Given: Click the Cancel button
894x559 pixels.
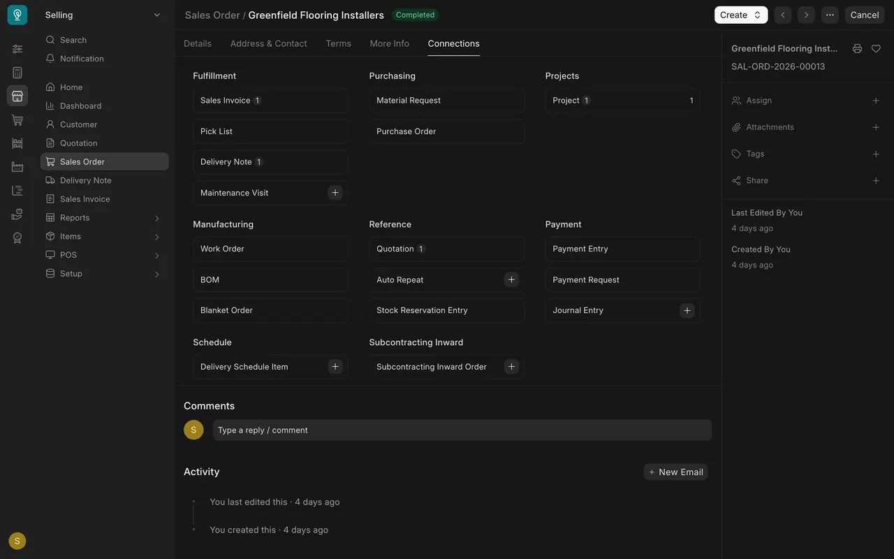Looking at the screenshot, I should click(865, 15).
